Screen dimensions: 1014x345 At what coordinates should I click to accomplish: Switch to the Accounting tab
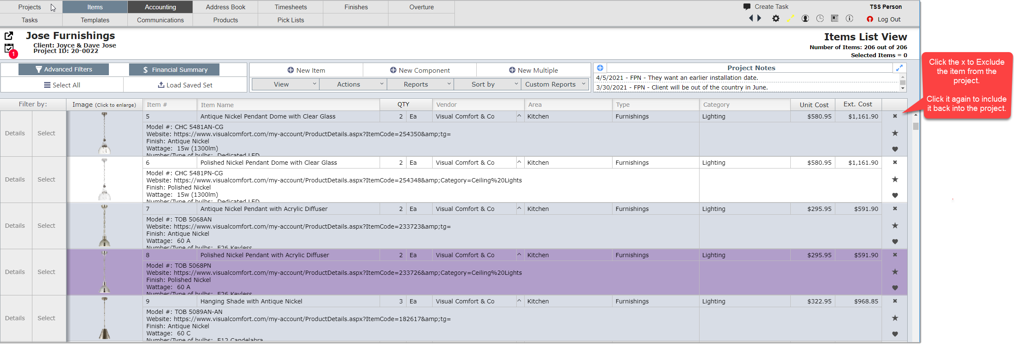[x=160, y=7]
